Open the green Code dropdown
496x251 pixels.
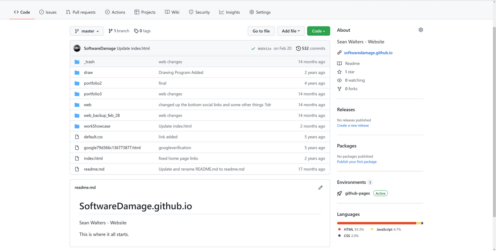[318, 31]
